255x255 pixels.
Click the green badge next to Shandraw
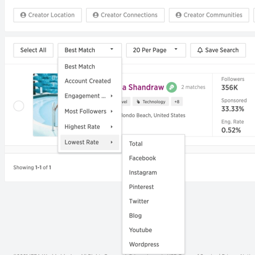click(171, 87)
